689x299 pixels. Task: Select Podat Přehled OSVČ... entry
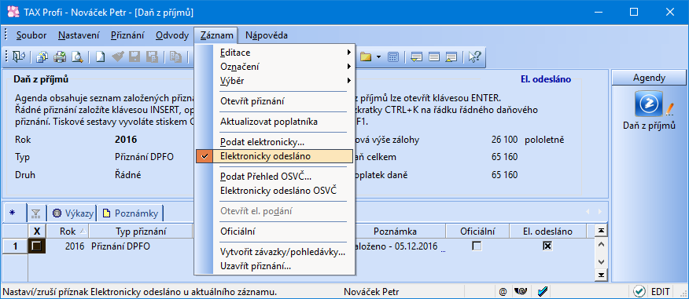tap(274, 177)
